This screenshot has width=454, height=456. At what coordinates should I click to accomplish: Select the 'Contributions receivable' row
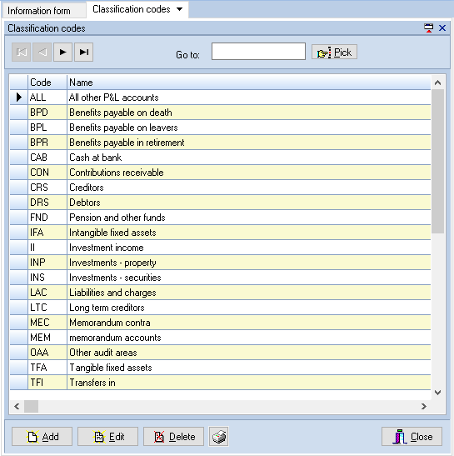pos(220,173)
